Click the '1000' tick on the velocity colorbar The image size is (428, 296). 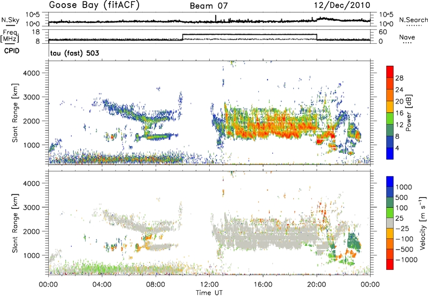click(x=404, y=187)
